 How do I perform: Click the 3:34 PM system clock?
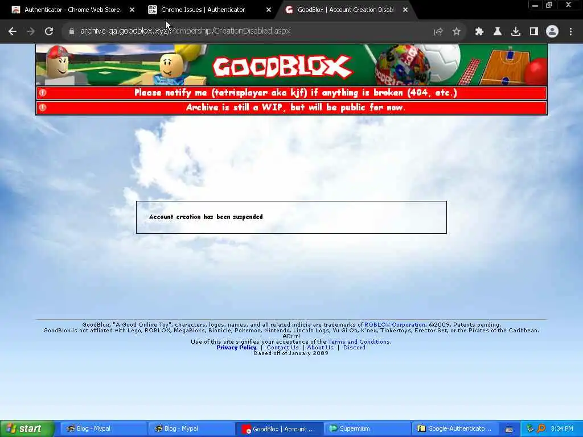[562, 429]
